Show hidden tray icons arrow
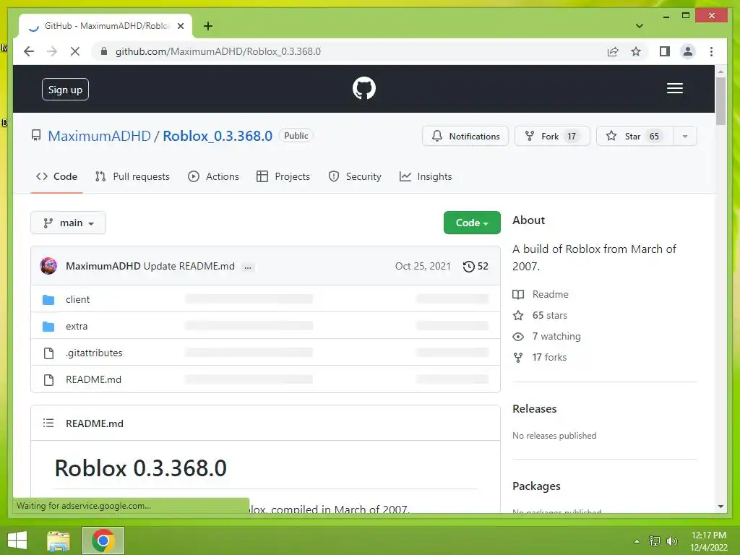The height and width of the screenshot is (555, 740). [637, 541]
